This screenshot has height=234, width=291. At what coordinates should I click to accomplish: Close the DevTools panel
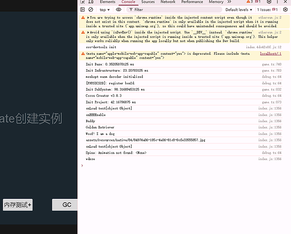click(285, 2)
